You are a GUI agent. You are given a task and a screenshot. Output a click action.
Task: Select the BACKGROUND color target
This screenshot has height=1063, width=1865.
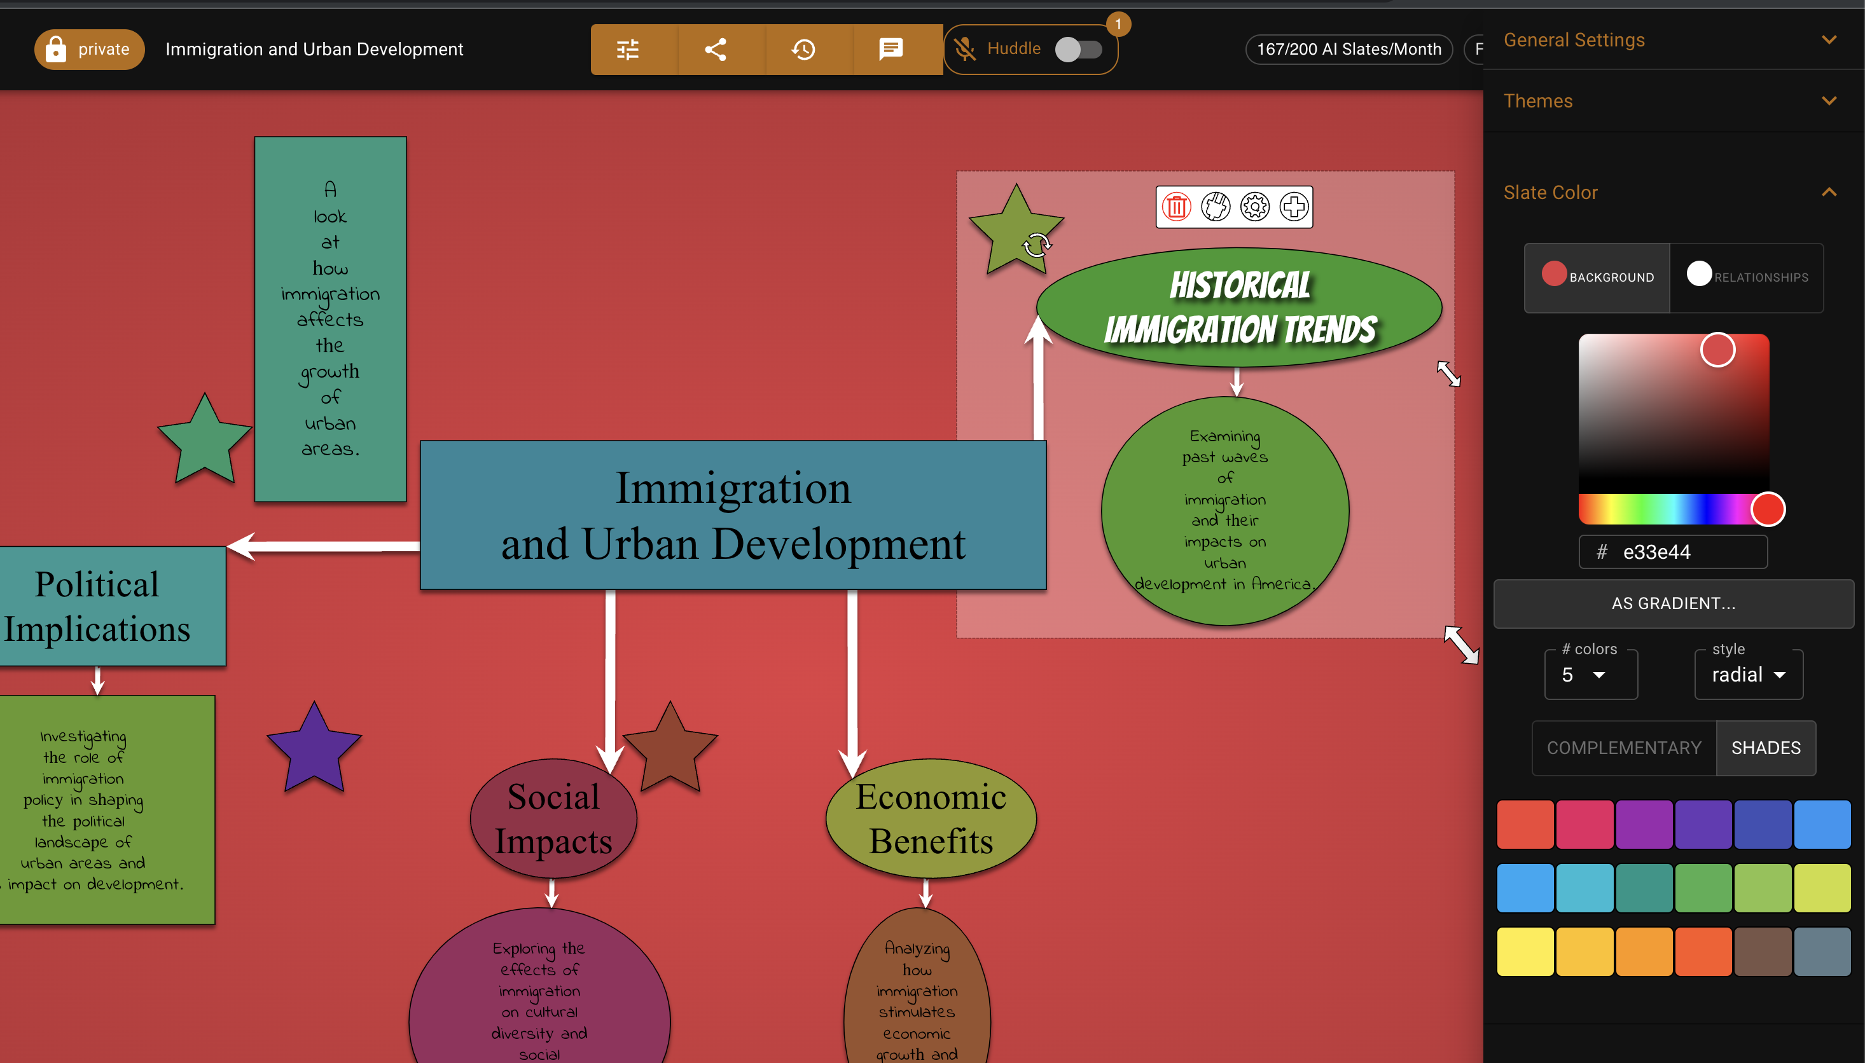point(1597,277)
